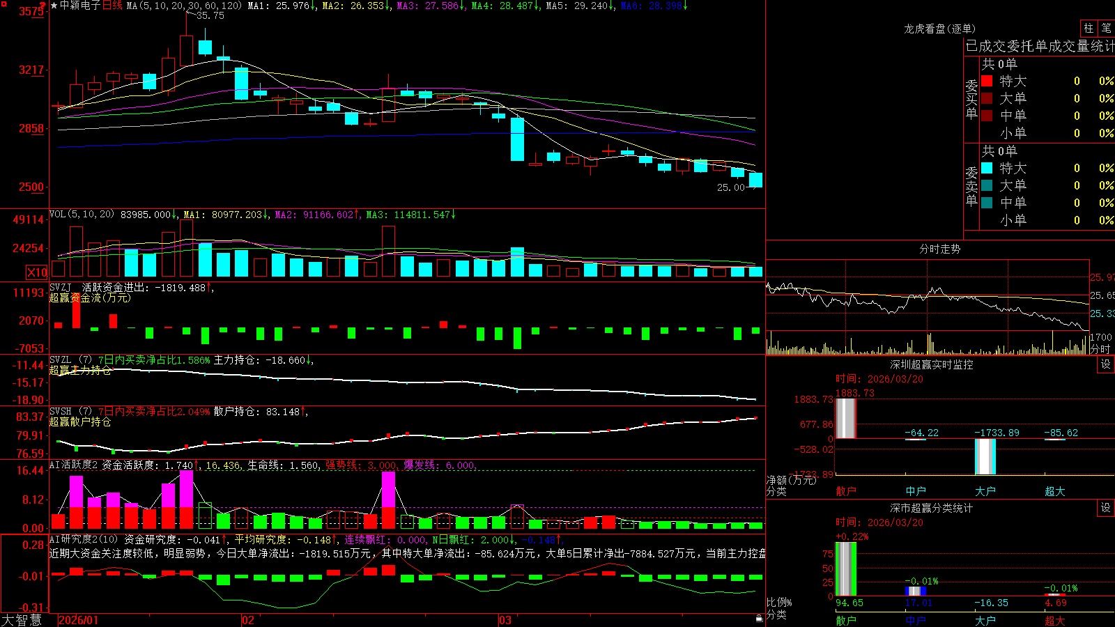Click dark red swatch for 委买单 大单
Viewport: 1115px width, 627px height.
[987, 98]
